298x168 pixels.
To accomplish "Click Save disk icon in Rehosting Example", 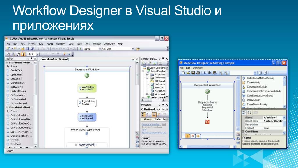I will pos(193,73).
